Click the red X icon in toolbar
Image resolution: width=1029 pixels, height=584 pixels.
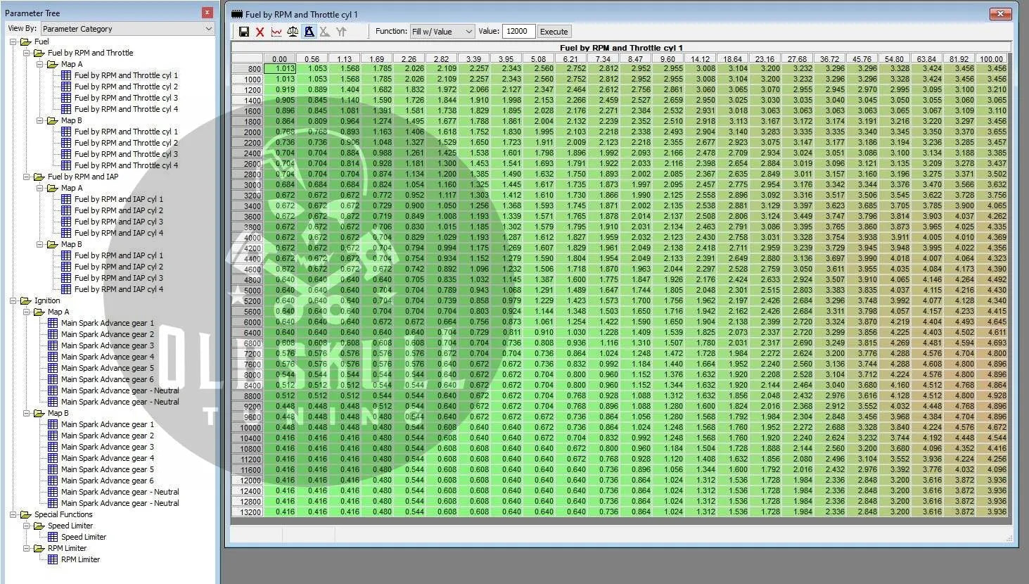260,32
